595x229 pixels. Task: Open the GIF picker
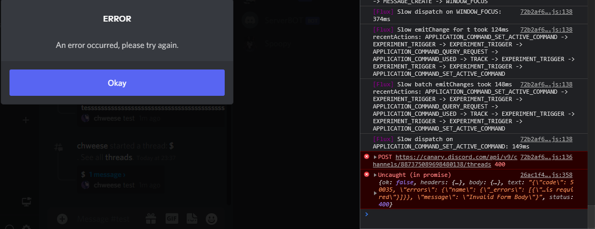click(172, 218)
